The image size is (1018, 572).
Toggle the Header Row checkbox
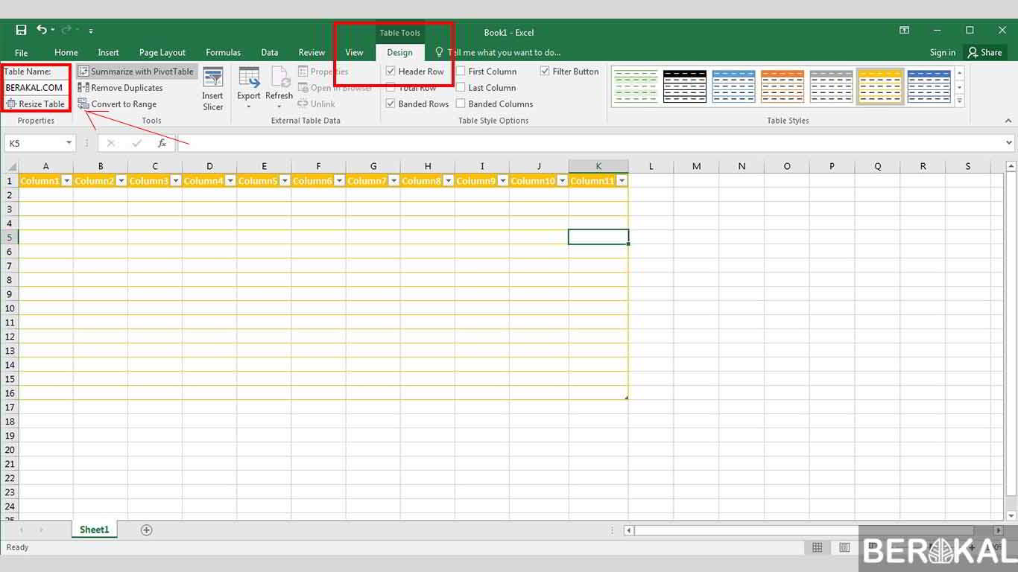coord(391,71)
